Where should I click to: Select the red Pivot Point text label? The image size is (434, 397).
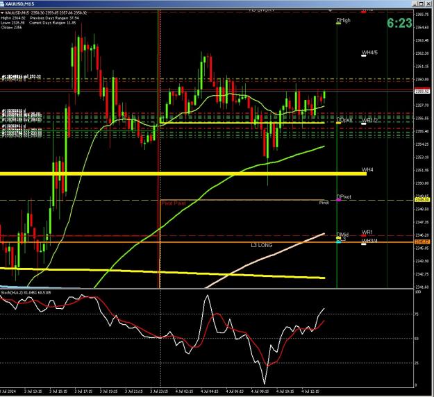[x=174, y=203]
